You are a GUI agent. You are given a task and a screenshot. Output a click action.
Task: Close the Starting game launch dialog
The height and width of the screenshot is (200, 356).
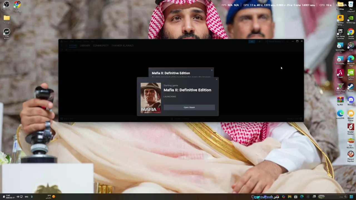(x=217, y=79)
